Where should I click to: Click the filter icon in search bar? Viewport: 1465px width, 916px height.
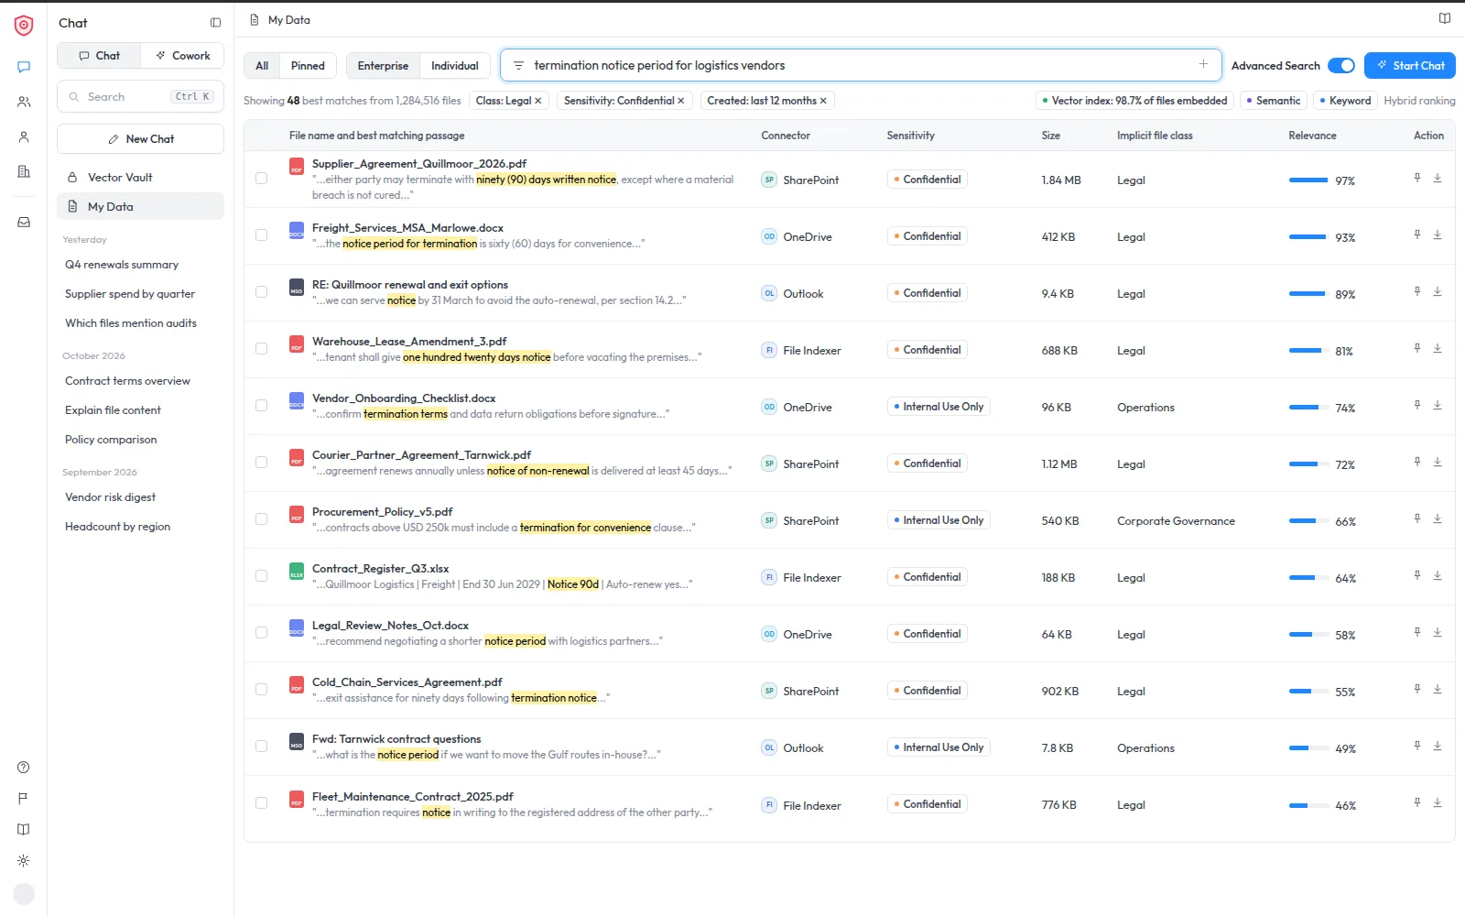pyautogui.click(x=518, y=65)
